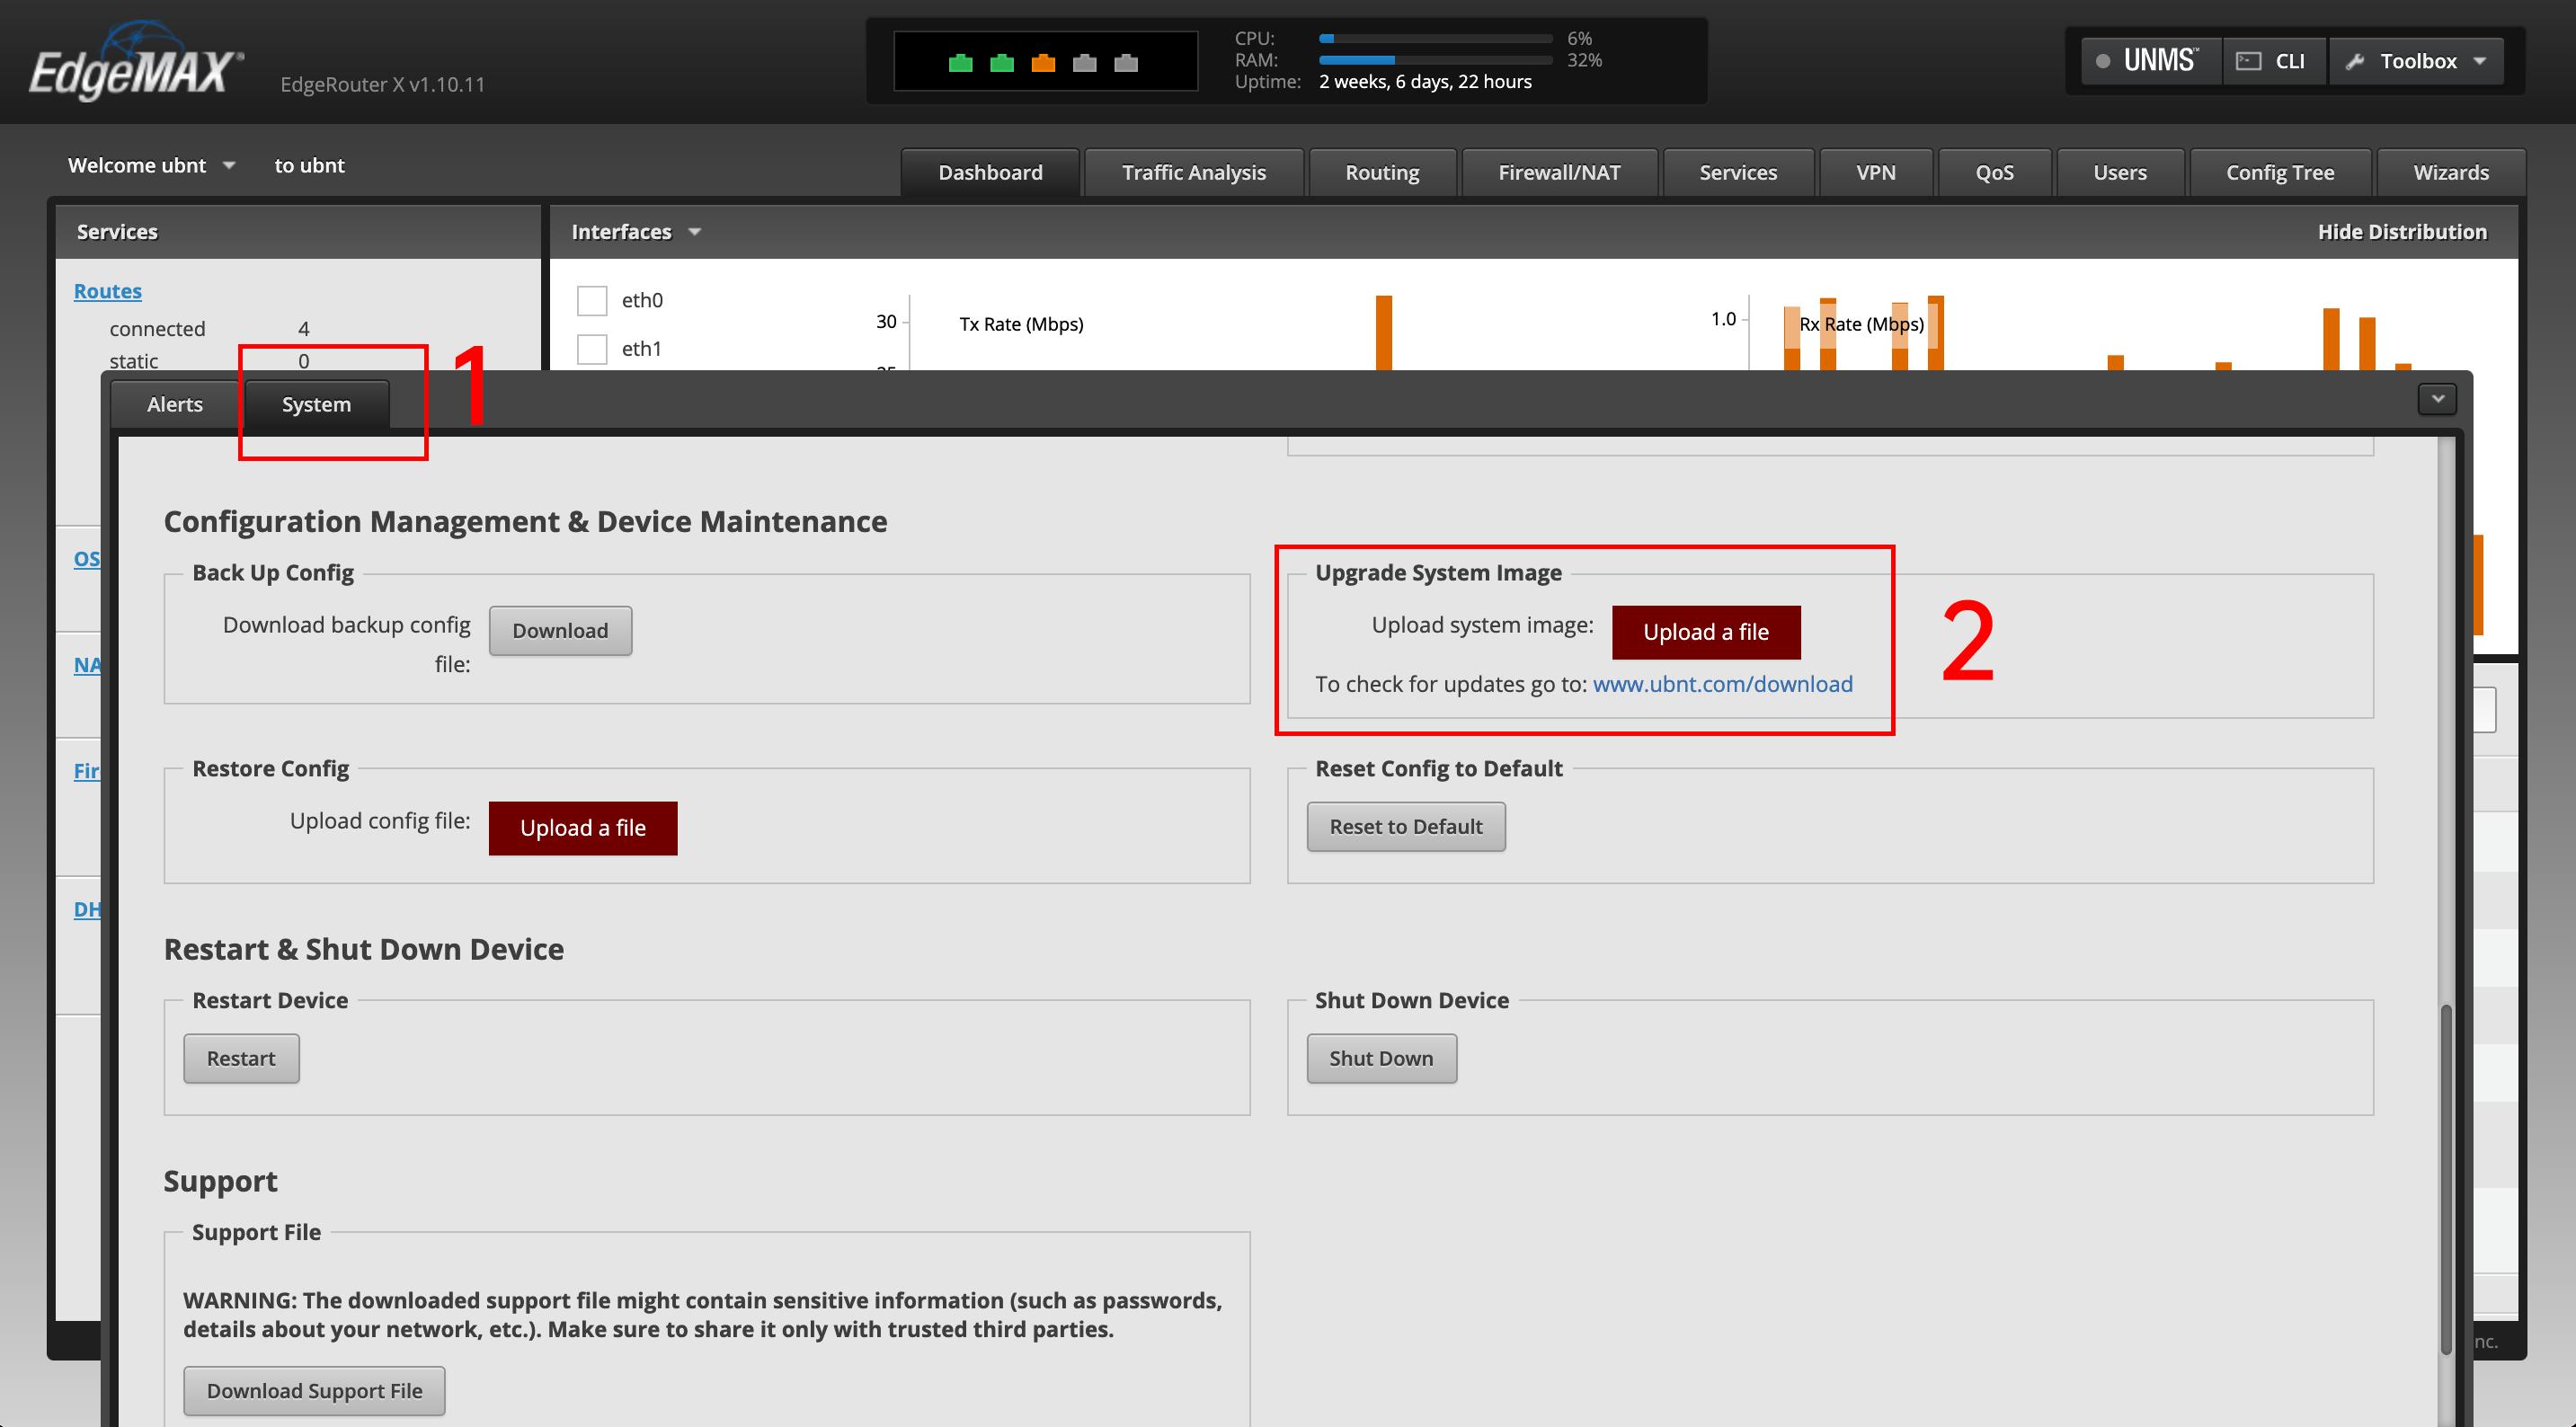Viewport: 2576px width, 1427px height.
Task: Click Upload a file for system image
Action: [1705, 632]
